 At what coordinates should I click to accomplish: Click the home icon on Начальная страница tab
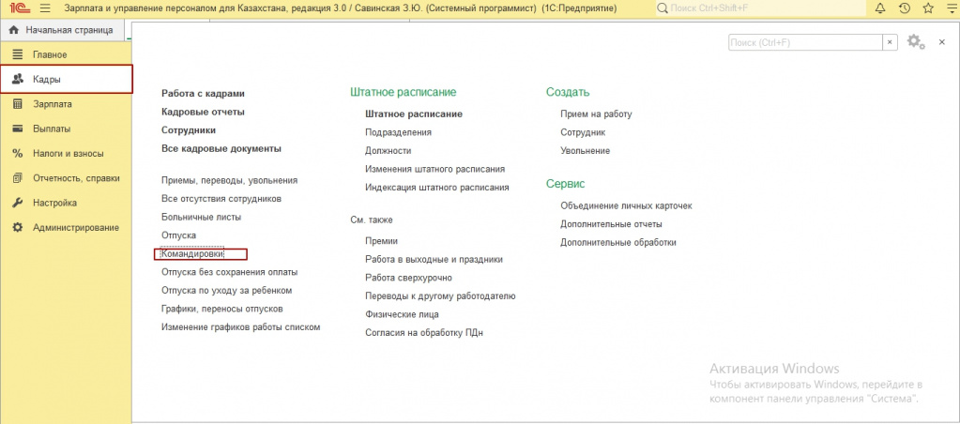tap(14, 30)
